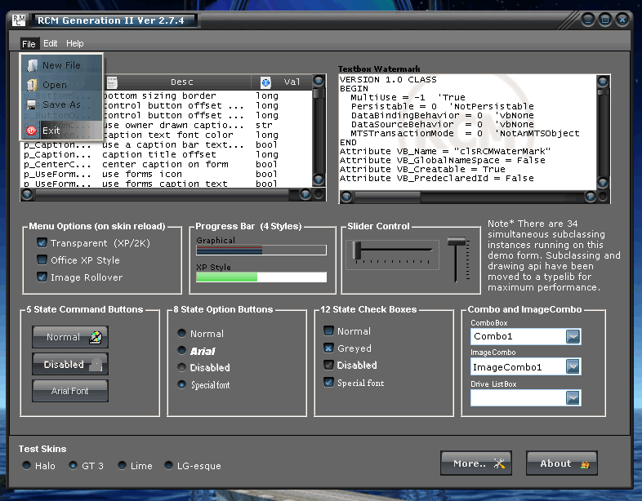This screenshot has width=642, height=501.
Task: Click the horizontal scrollbar of the property list
Action: coord(163,195)
